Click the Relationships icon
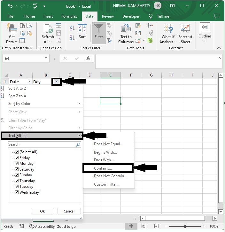The image size is (225, 232). coord(150,33)
